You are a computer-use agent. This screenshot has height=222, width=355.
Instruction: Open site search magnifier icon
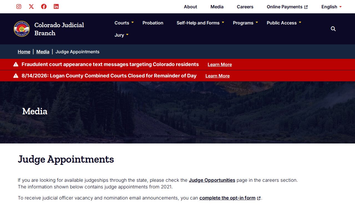coord(333,29)
